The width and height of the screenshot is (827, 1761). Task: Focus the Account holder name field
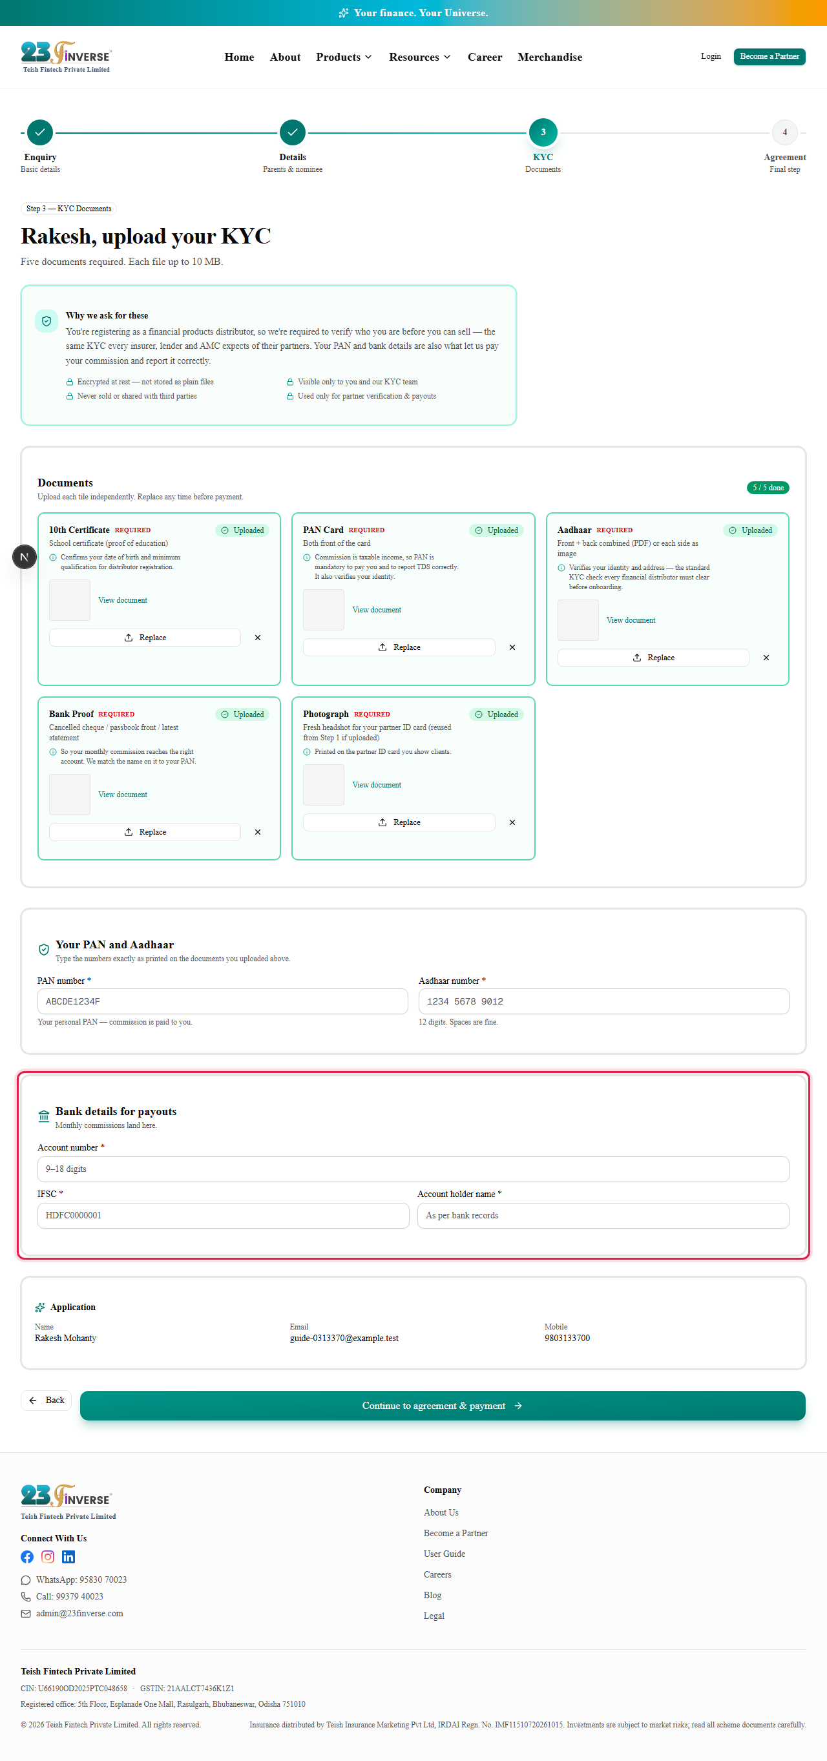coord(603,1216)
